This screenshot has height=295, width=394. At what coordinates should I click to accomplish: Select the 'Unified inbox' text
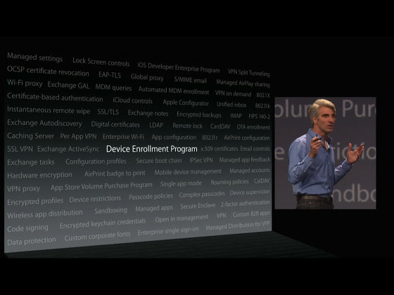(x=231, y=105)
